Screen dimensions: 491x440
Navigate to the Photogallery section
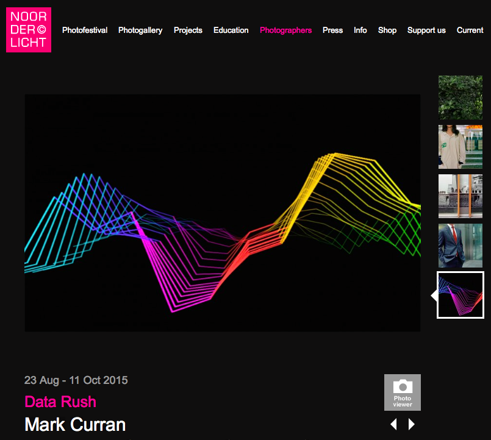pyautogui.click(x=140, y=30)
